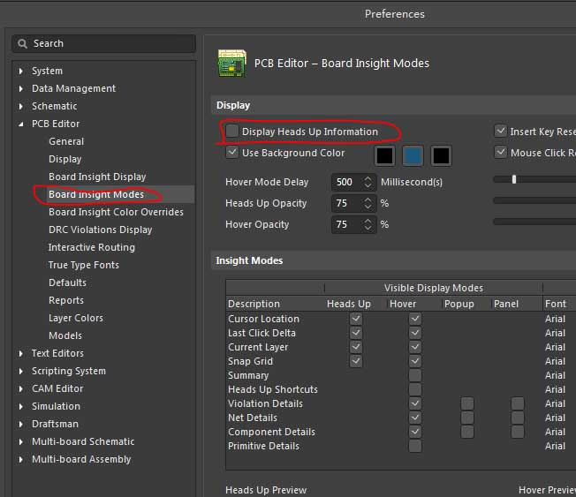Click the Hover Mode Delay value field

click(344, 182)
